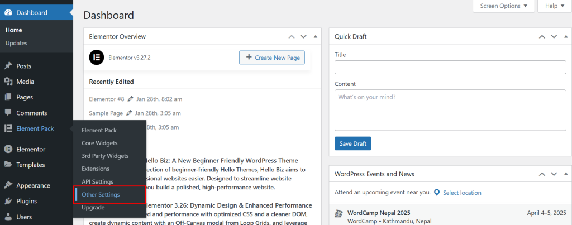Select Other Settings in Element Pack submenu
572x225 pixels.
click(x=101, y=195)
